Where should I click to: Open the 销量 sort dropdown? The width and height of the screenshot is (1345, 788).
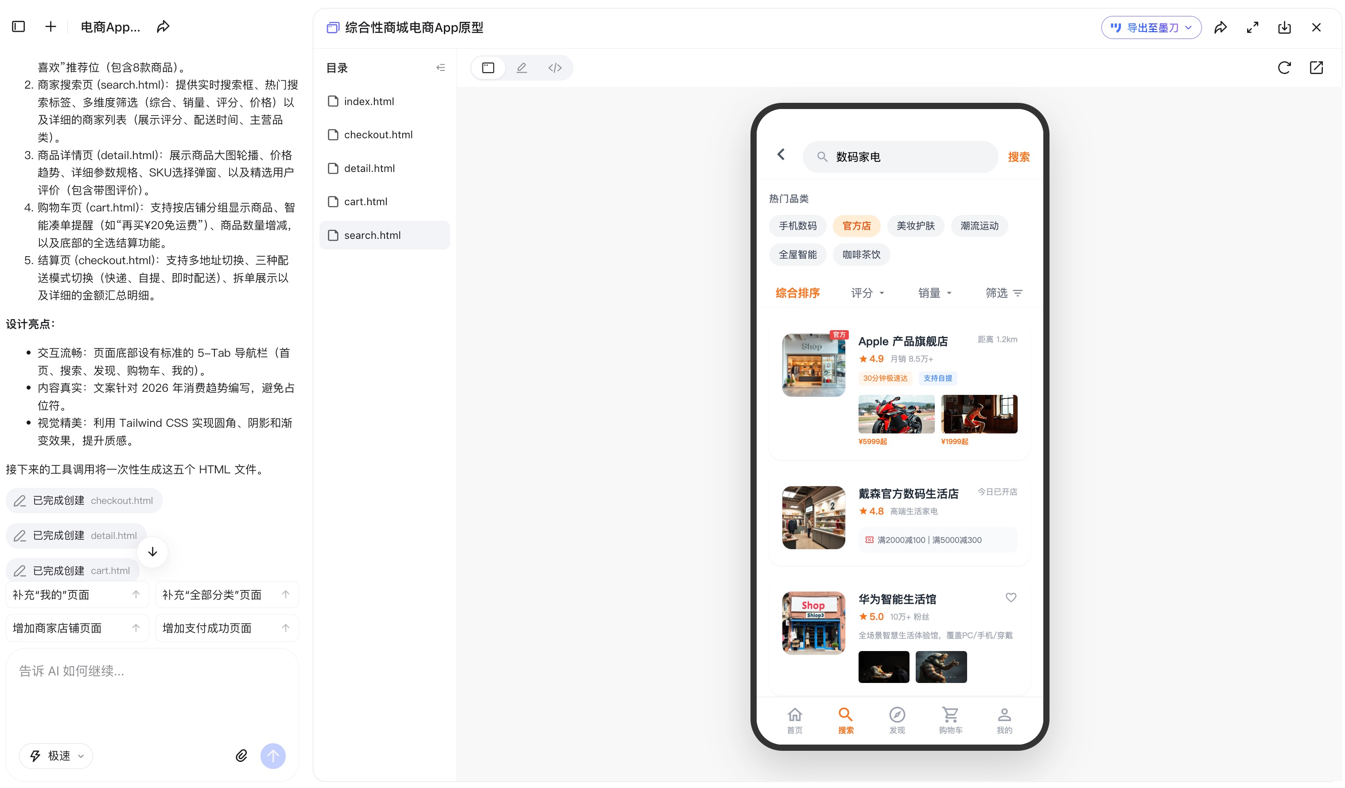click(x=935, y=293)
